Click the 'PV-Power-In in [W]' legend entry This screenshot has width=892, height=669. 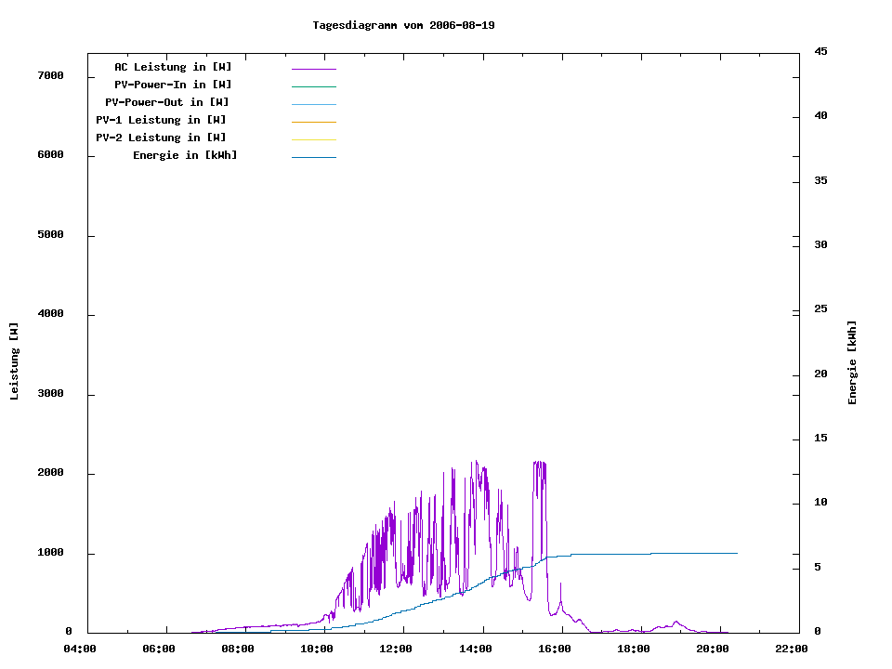[x=179, y=85]
